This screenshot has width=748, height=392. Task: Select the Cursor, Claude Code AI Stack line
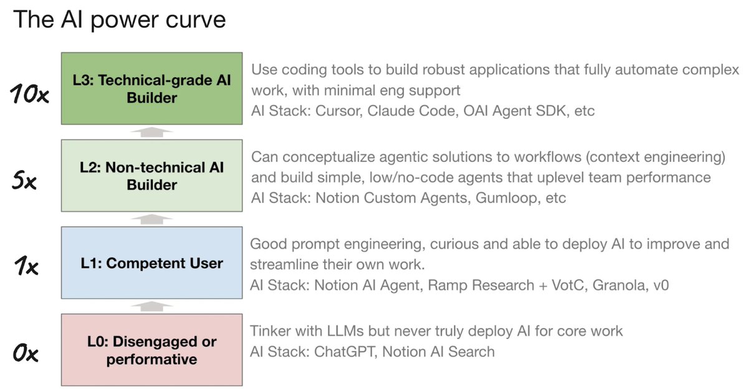[x=423, y=112]
